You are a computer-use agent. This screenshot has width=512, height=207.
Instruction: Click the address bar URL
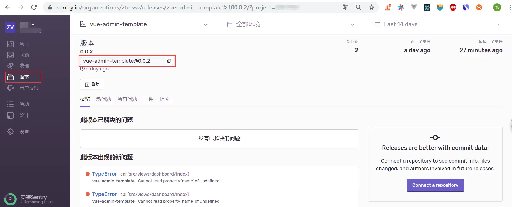(166, 8)
